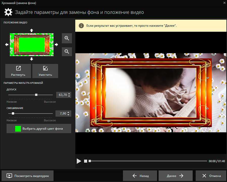Open the Посмотреть видеоурок tutorial
This screenshot has height=182, width=227.
point(27,176)
